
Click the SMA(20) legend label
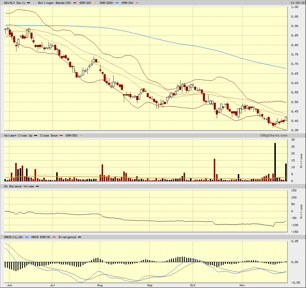pyautogui.click(x=85, y=3)
